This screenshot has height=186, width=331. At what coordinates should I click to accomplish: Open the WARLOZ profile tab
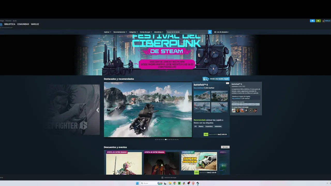tap(35, 24)
